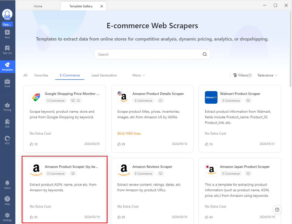Expand the More categories dropdown
The image size is (292, 224).
click(138, 75)
